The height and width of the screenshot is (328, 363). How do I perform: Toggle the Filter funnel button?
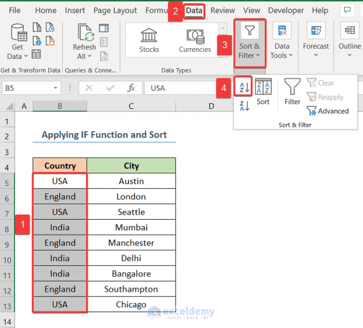292,92
